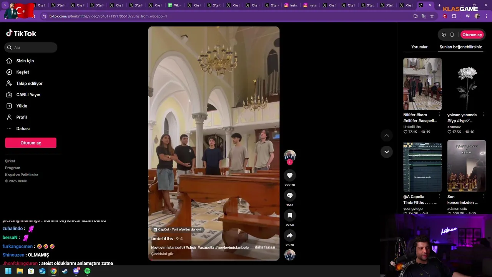The width and height of the screenshot is (492, 277).
Task: Open Yükle in the sidebar
Action: click(x=22, y=106)
